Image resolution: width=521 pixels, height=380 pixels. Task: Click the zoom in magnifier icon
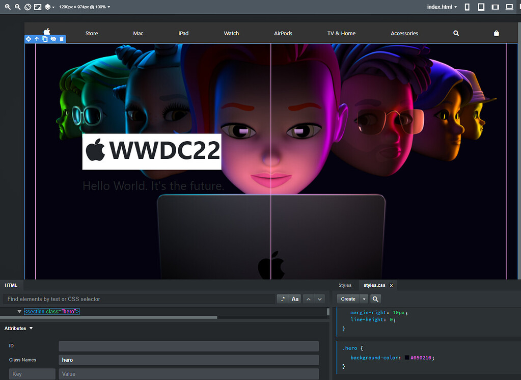(8, 7)
